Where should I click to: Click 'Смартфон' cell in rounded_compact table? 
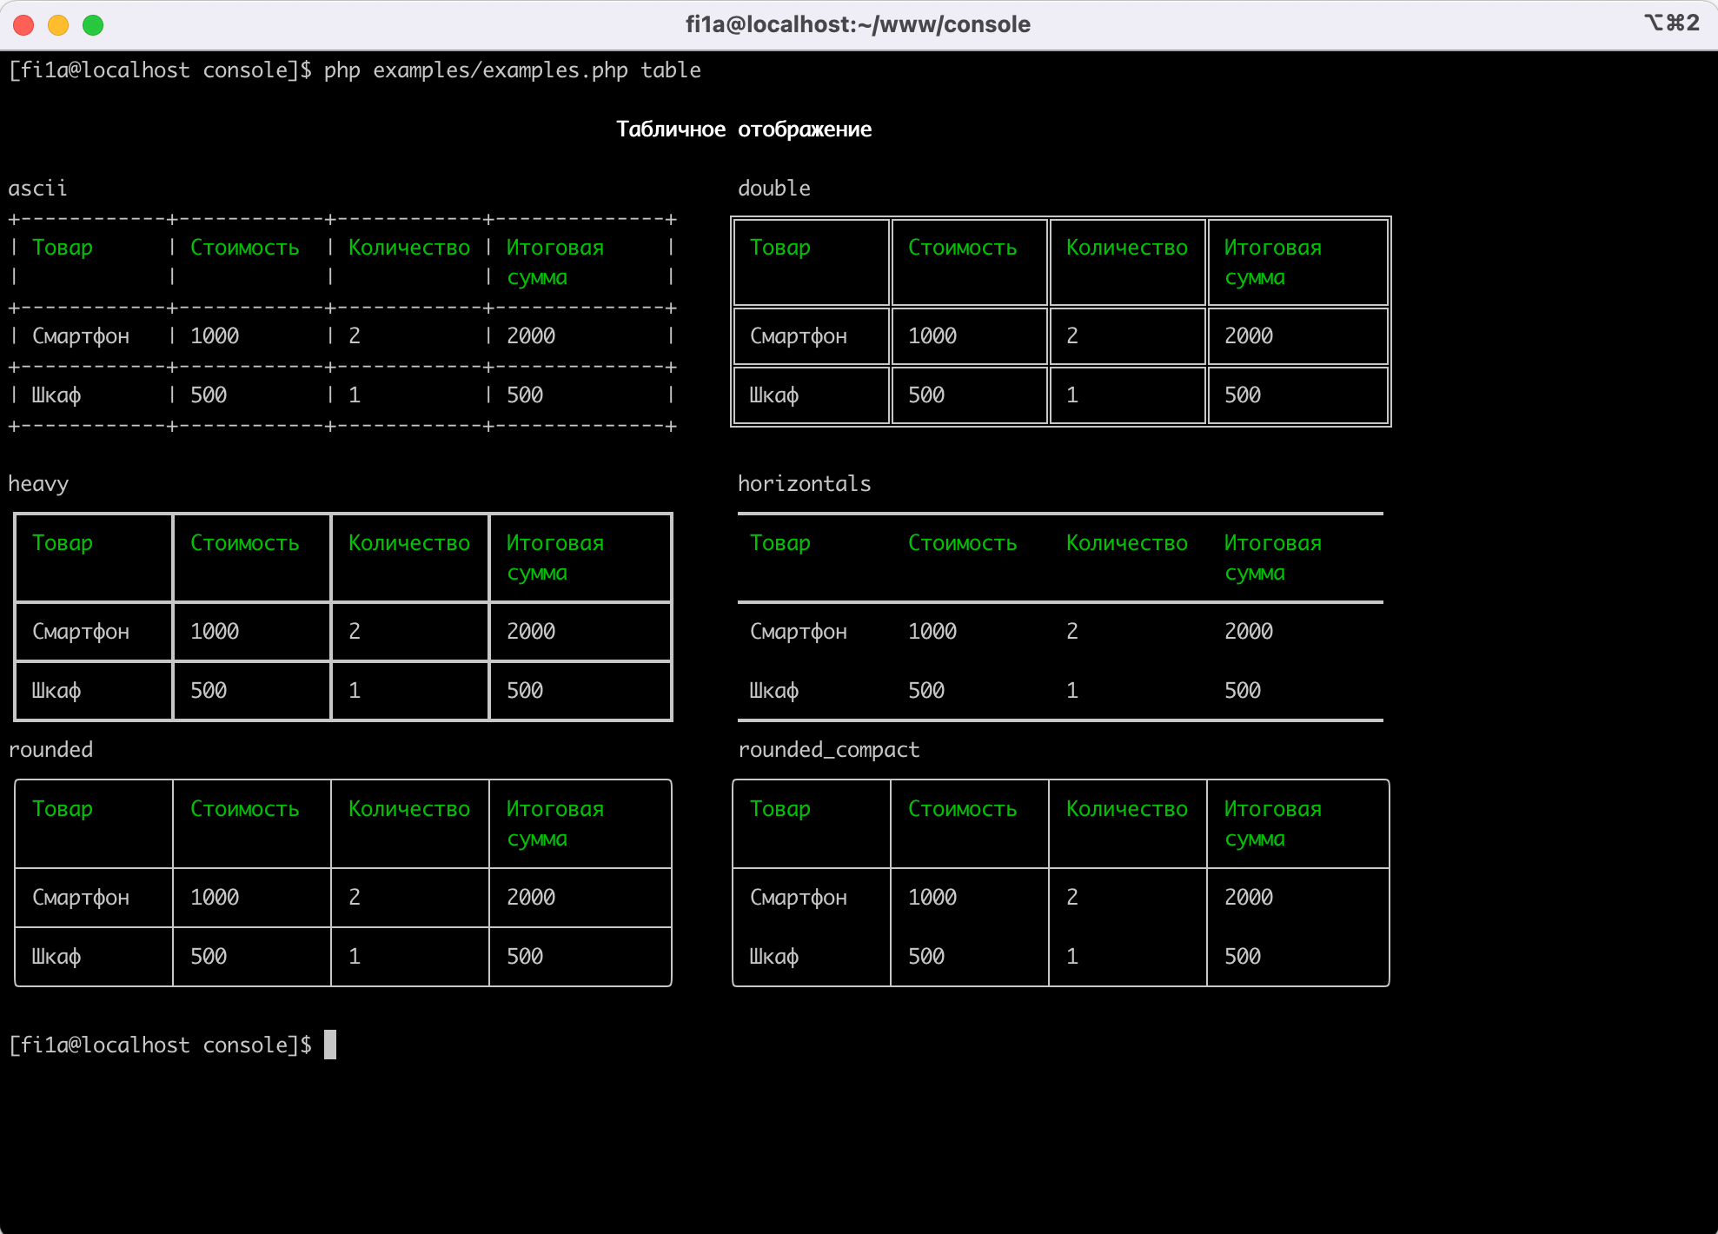[799, 898]
